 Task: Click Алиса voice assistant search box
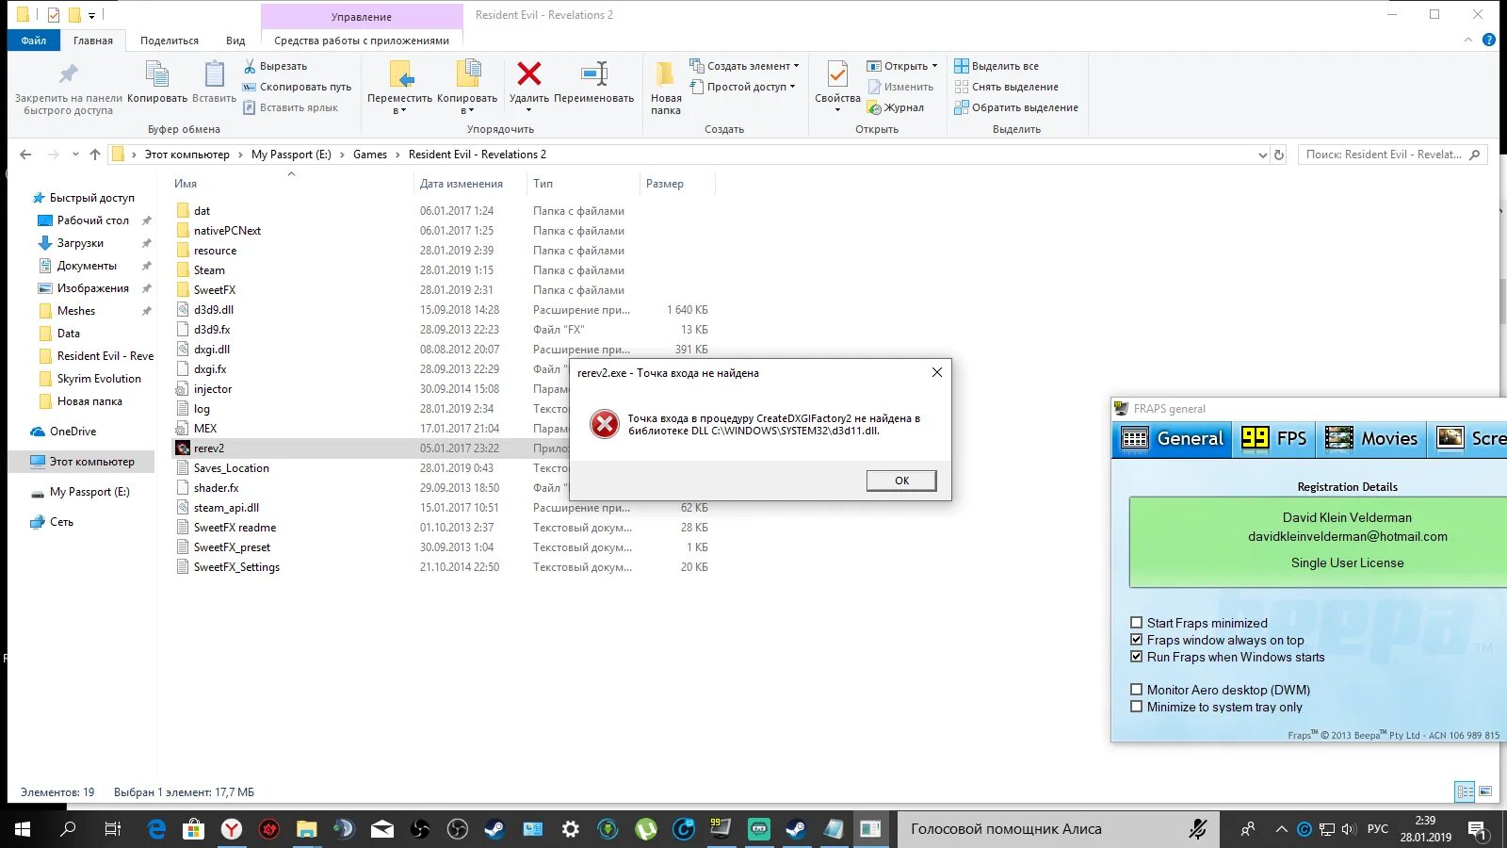(1058, 829)
